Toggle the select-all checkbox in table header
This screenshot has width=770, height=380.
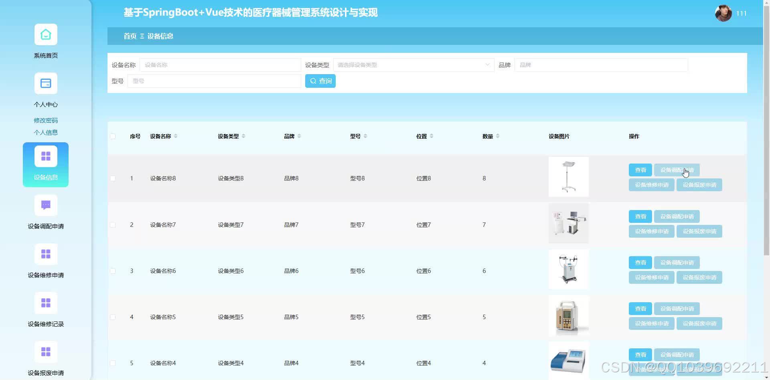coord(113,136)
